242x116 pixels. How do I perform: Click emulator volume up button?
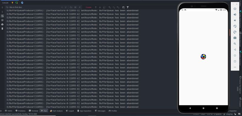pyautogui.click(x=235, y=14)
